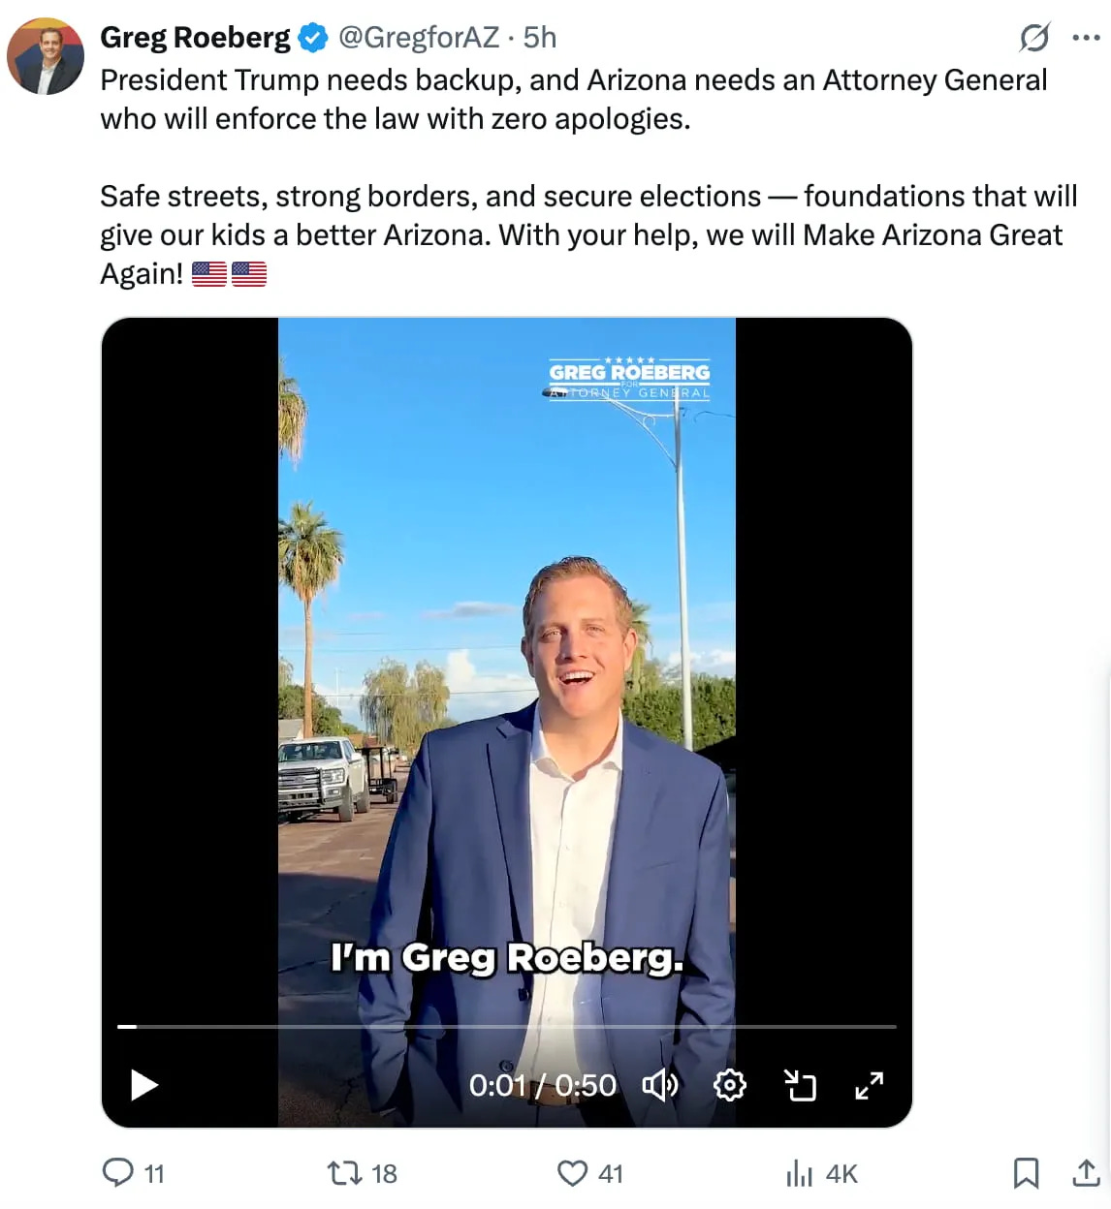Click Greg Roeberg's profile avatar

coord(46,56)
